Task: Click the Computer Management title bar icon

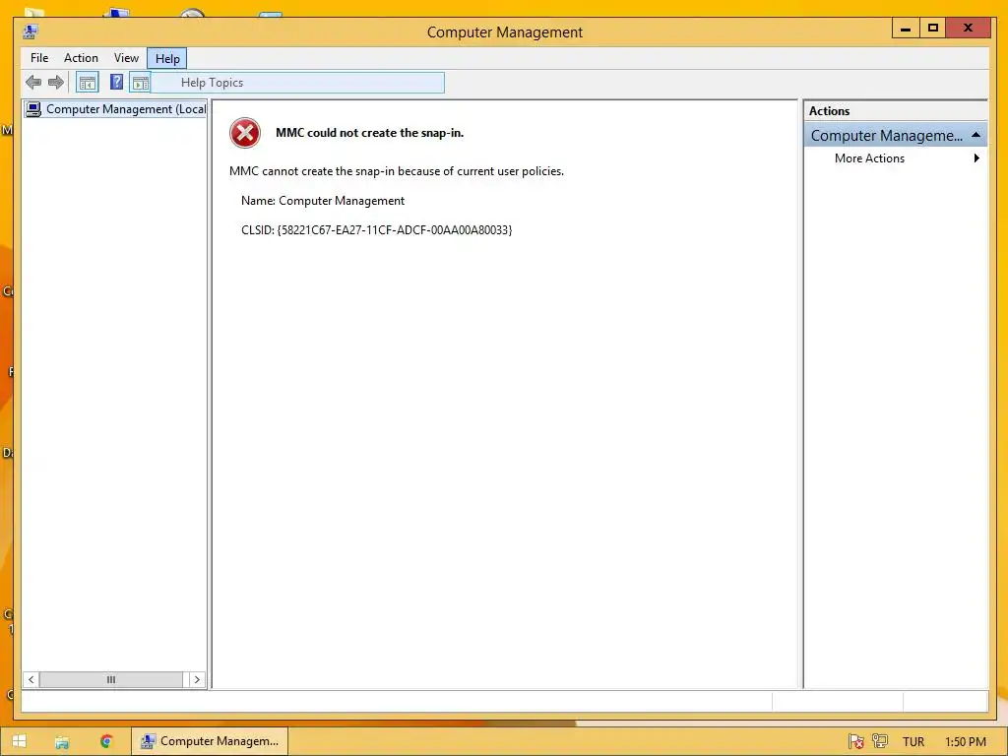Action: coord(31,31)
